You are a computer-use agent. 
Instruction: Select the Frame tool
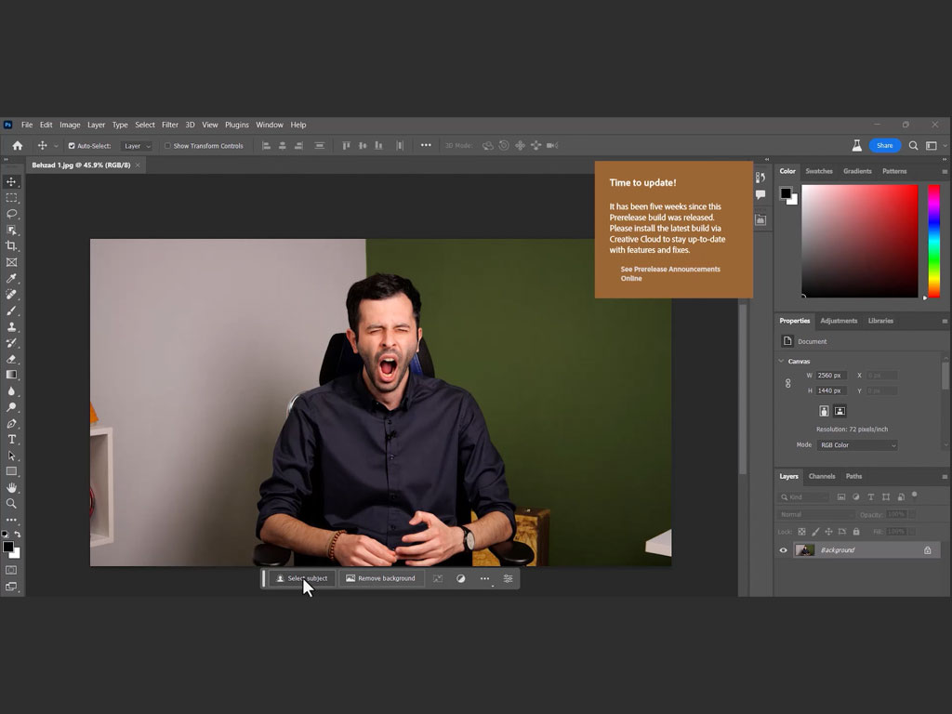click(x=11, y=262)
